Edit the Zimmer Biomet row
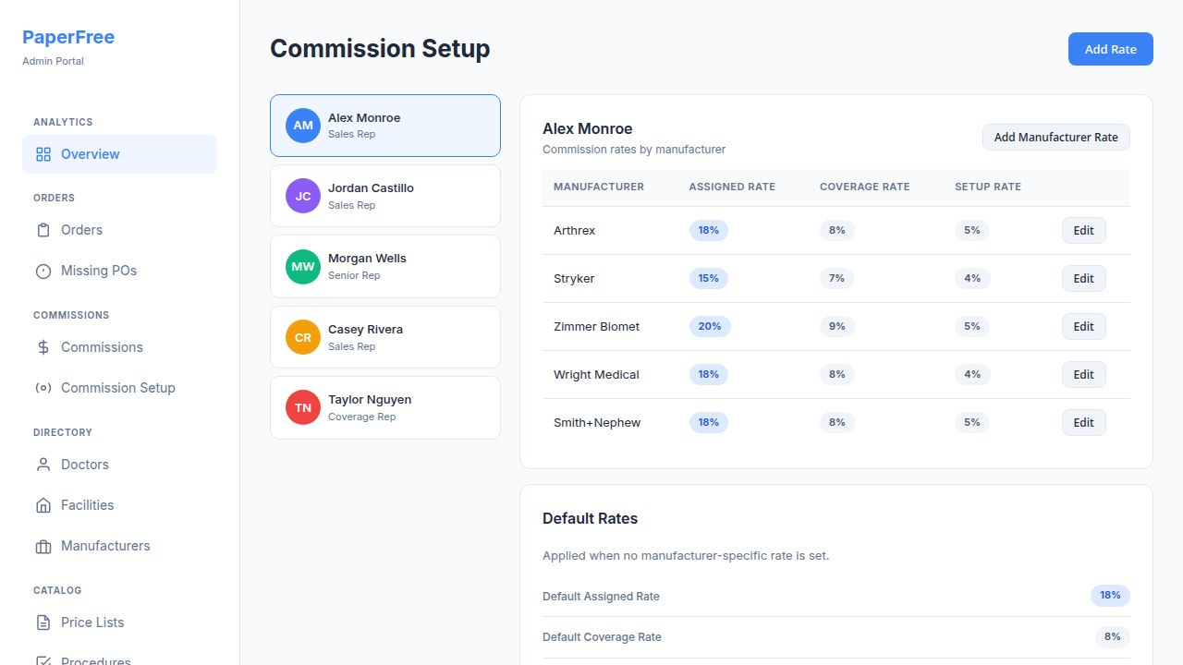 click(x=1083, y=327)
